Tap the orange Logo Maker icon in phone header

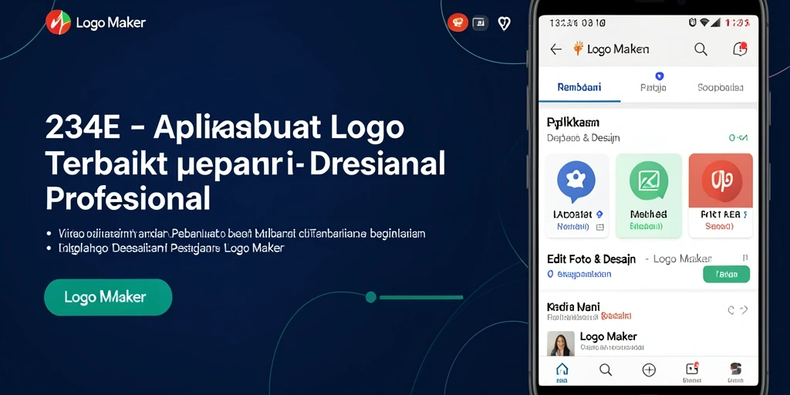pyautogui.click(x=579, y=49)
